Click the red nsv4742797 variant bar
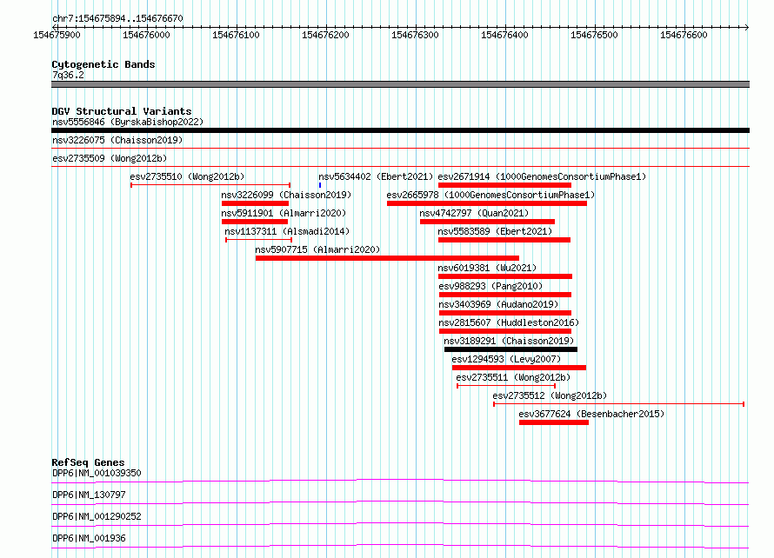The width and height of the screenshot is (774, 558). pos(487,222)
